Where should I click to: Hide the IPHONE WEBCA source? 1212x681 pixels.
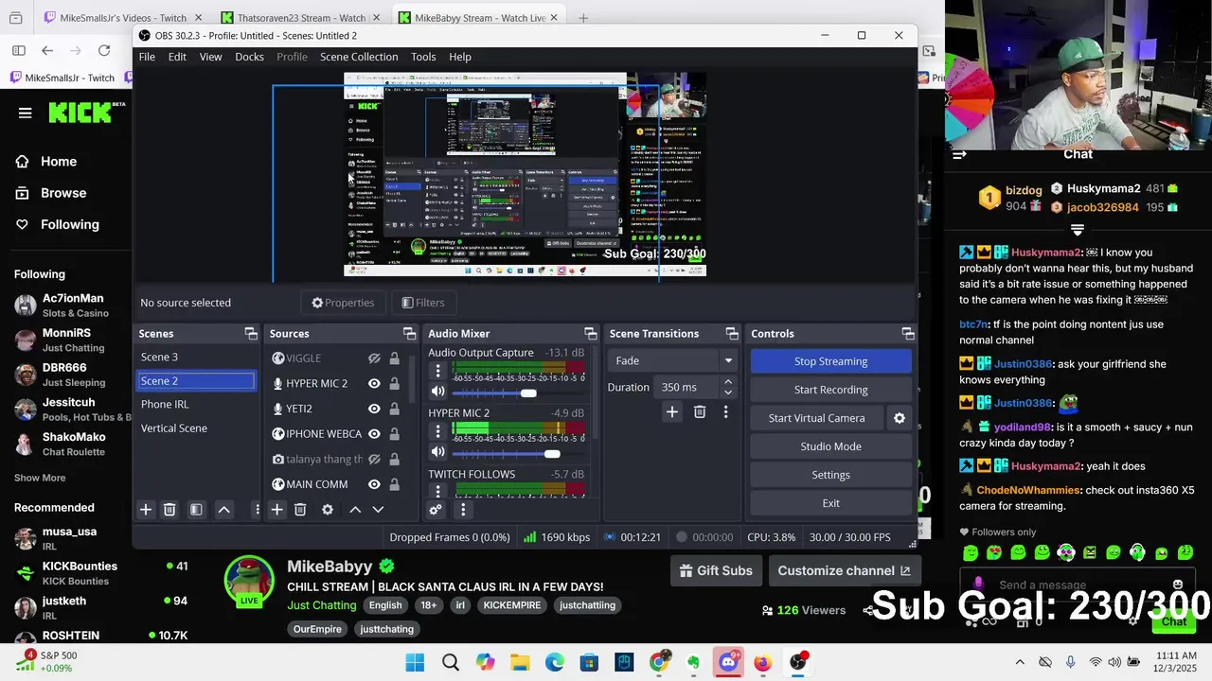pyautogui.click(x=374, y=434)
